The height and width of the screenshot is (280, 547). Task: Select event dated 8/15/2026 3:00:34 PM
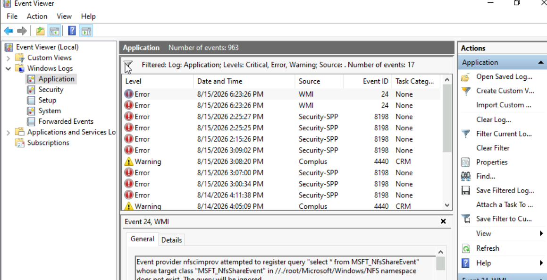click(282, 184)
